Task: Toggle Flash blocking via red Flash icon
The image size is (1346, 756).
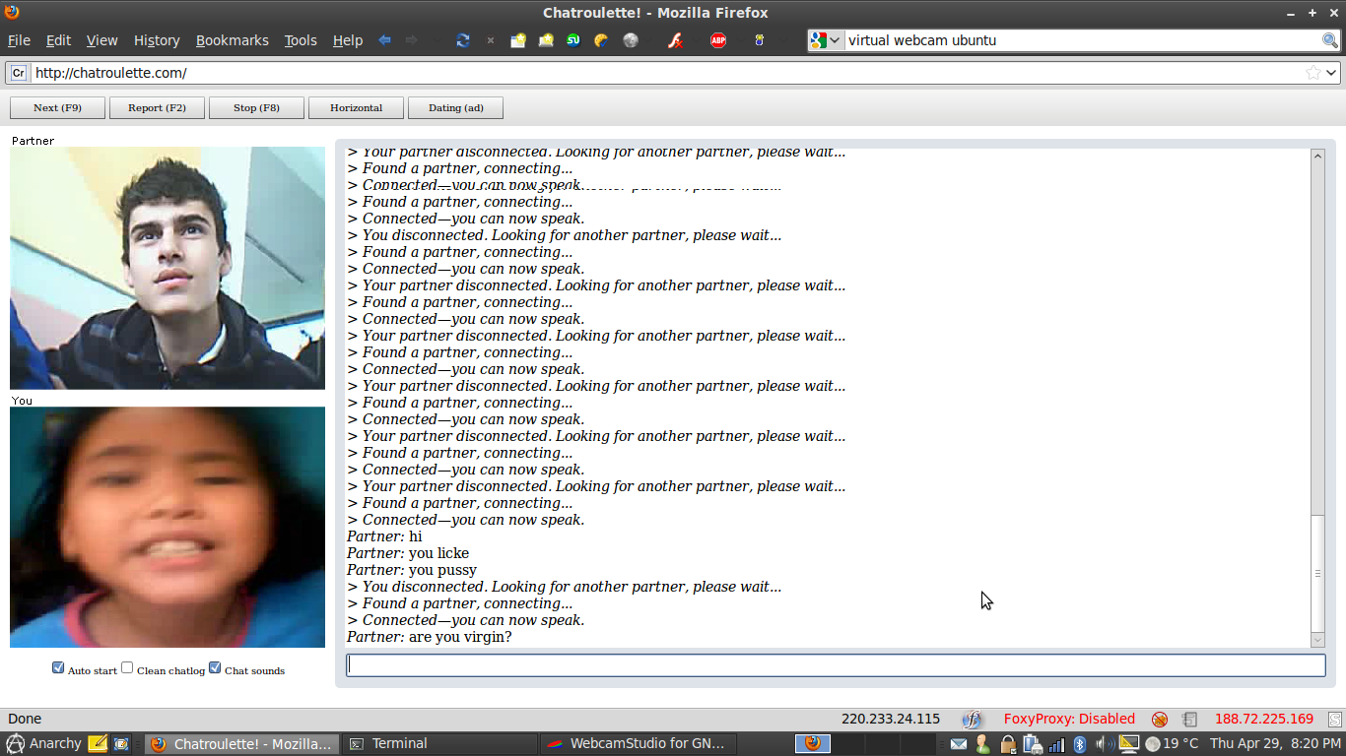Action: [675, 40]
